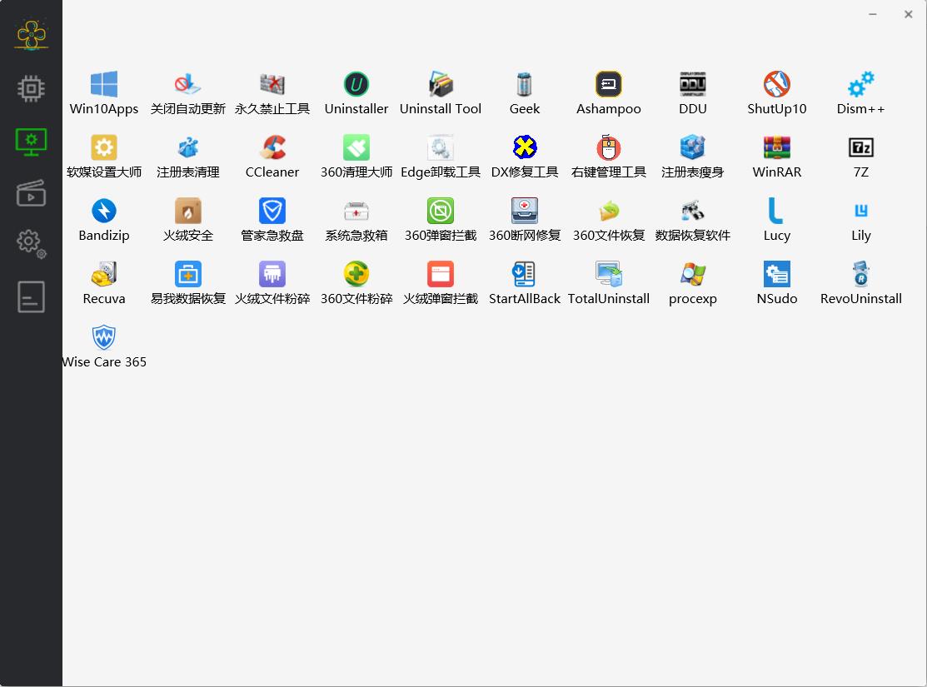Open the media section in the sidebar
The height and width of the screenshot is (687, 927).
click(31, 193)
